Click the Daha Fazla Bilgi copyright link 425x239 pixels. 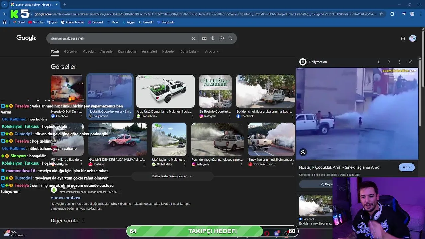350,175
